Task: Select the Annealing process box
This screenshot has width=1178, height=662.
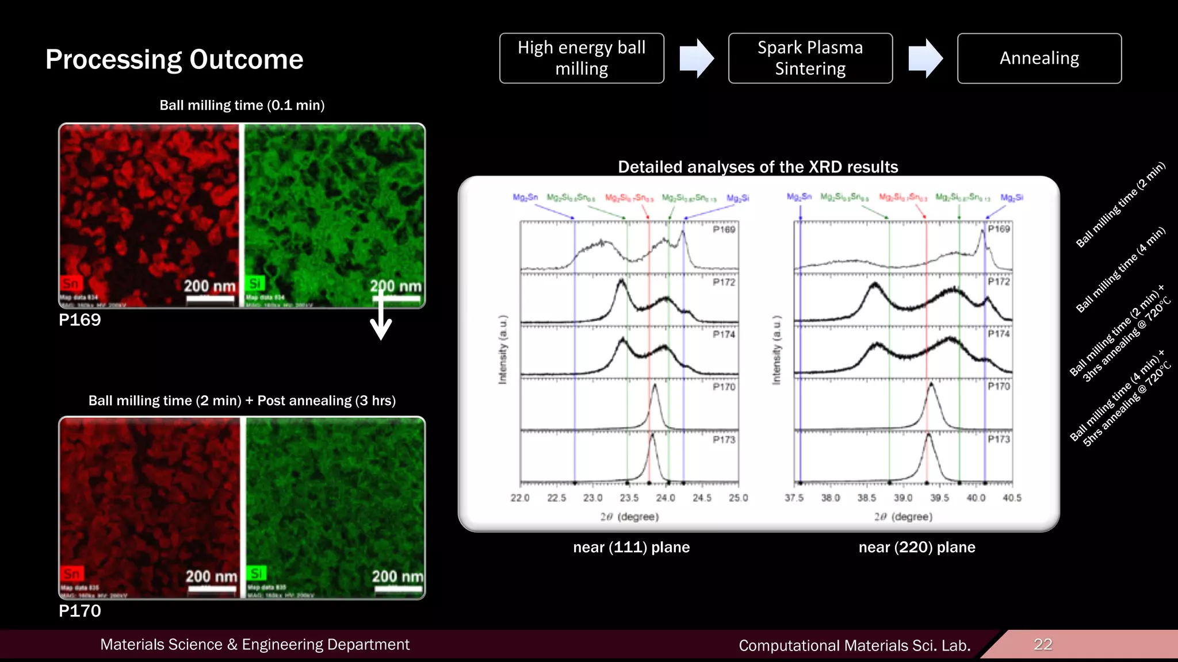Action: click(1039, 58)
